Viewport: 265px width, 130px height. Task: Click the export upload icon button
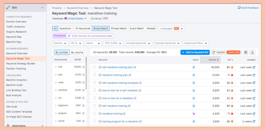252,52
